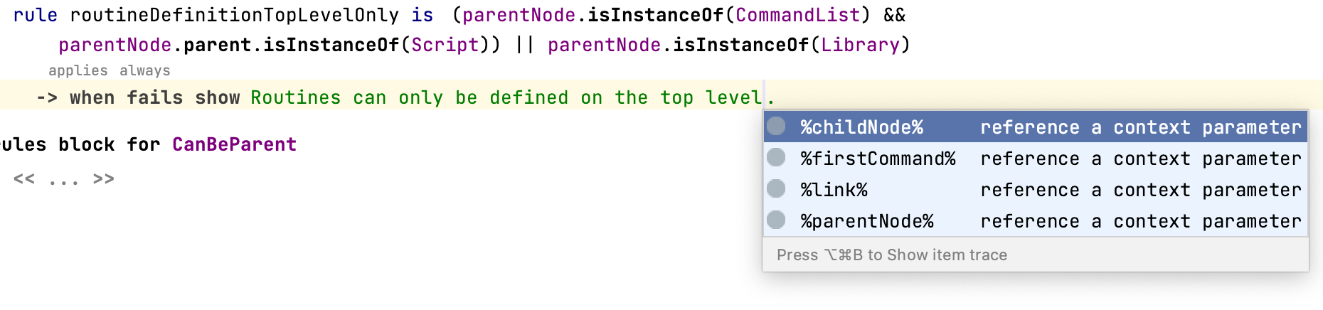
Task: Click the 'always' applies condition
Action: click(145, 70)
